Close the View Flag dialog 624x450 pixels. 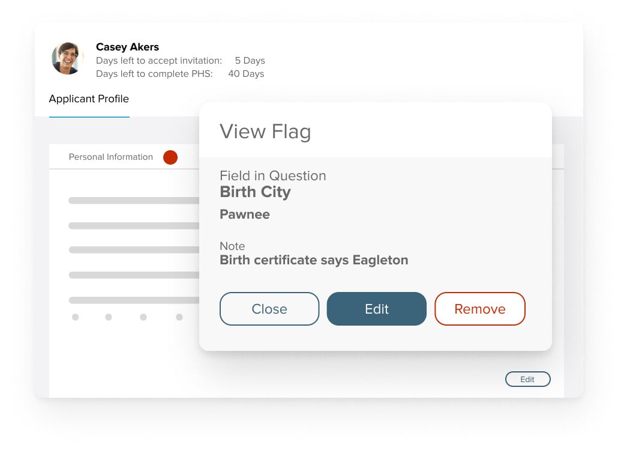269,309
